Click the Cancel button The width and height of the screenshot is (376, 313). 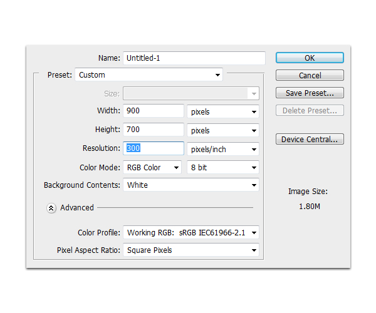(310, 75)
